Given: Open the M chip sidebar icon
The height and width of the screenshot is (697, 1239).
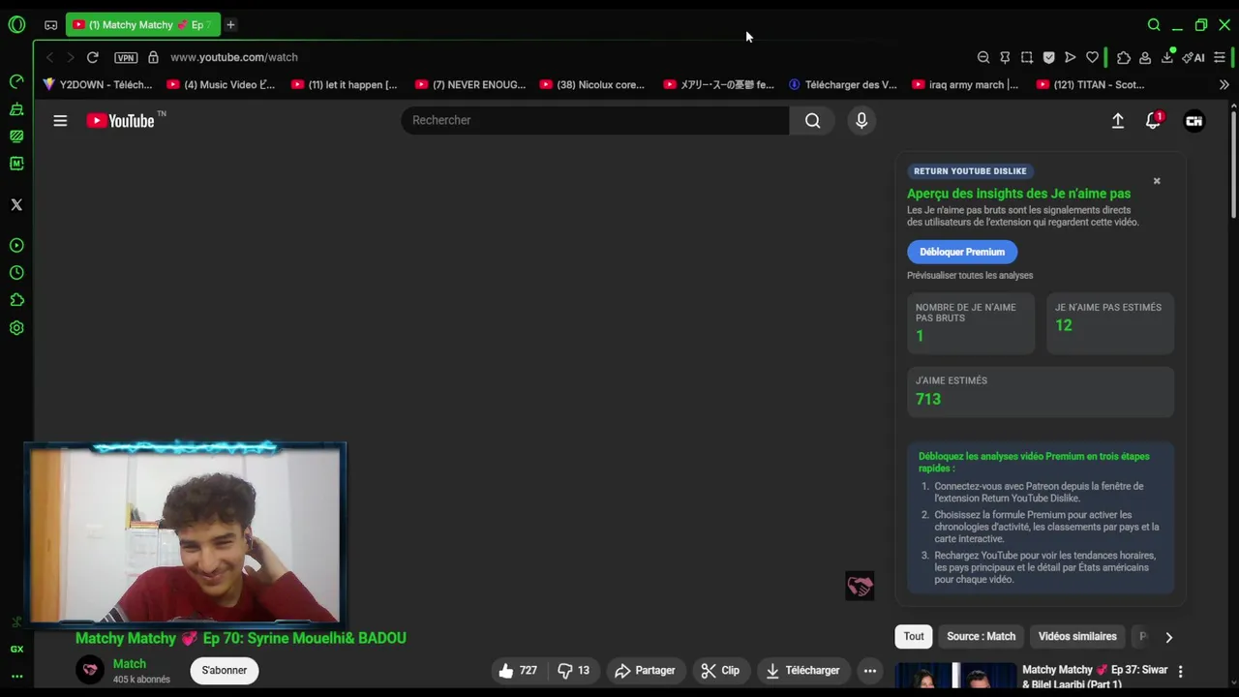Looking at the screenshot, I should point(16,164).
